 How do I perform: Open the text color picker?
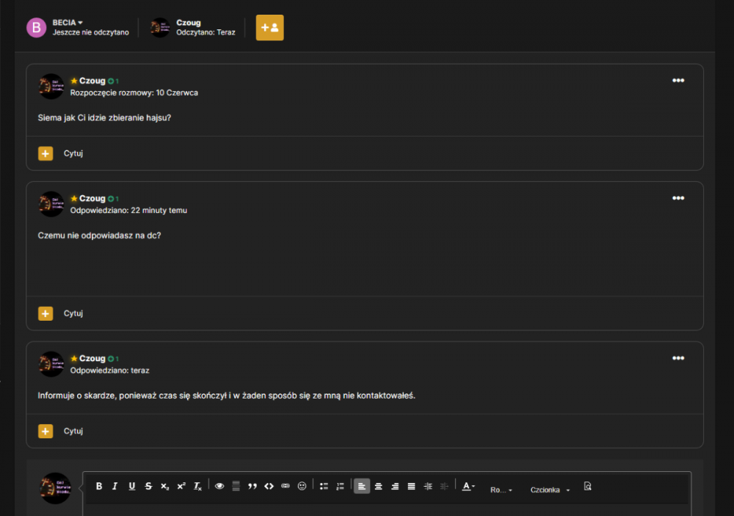pyautogui.click(x=468, y=486)
